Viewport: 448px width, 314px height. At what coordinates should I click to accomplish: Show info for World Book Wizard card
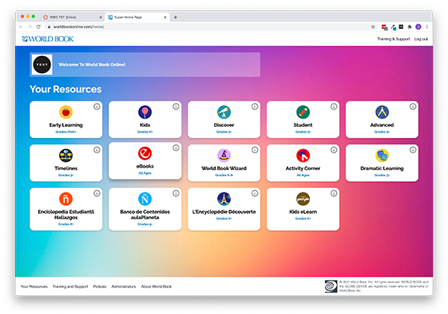(255, 150)
